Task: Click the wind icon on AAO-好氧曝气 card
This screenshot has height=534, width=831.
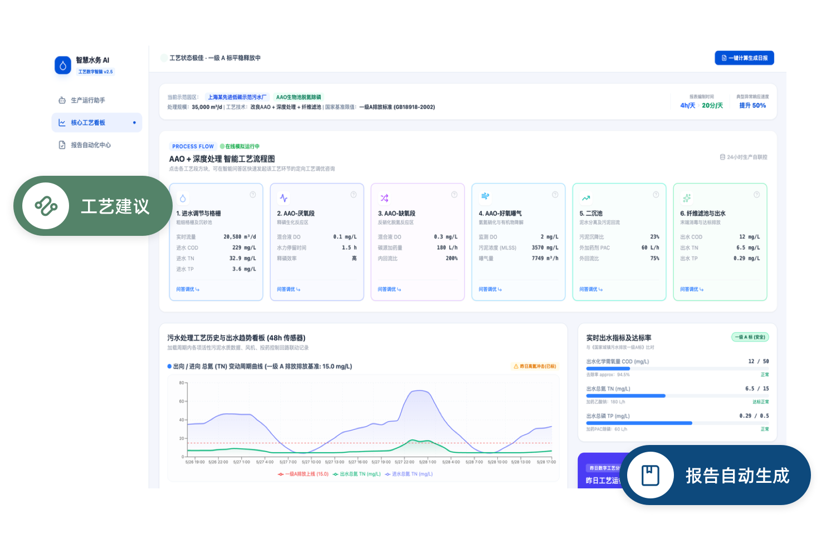Action: [x=485, y=196]
